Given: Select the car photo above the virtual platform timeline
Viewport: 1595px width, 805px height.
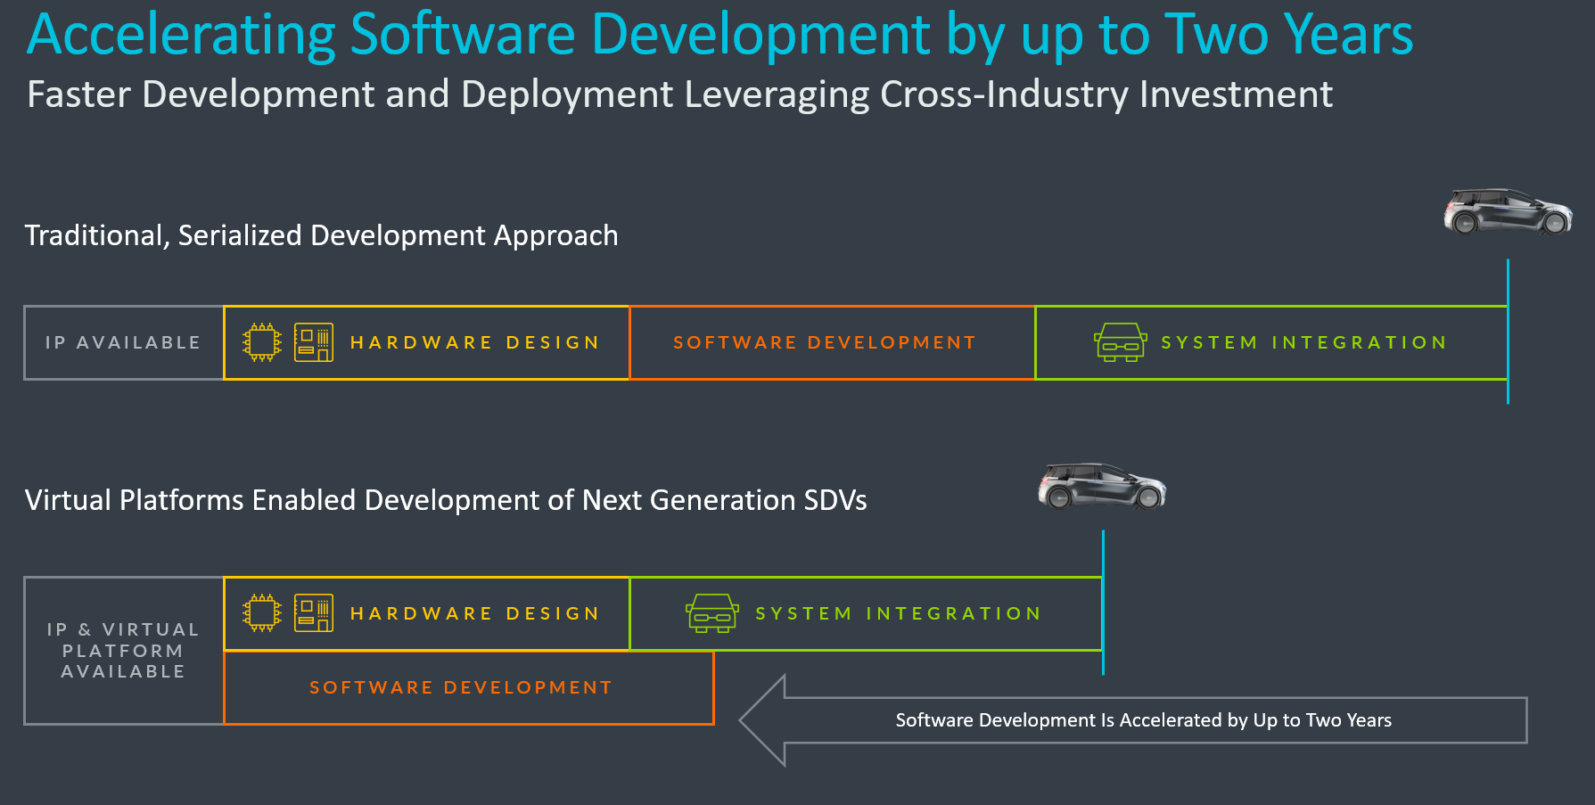Looking at the screenshot, I should point(1102,488).
